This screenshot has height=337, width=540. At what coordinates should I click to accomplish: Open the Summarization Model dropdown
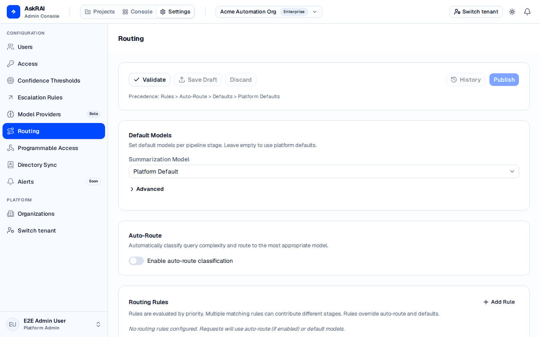click(x=324, y=171)
